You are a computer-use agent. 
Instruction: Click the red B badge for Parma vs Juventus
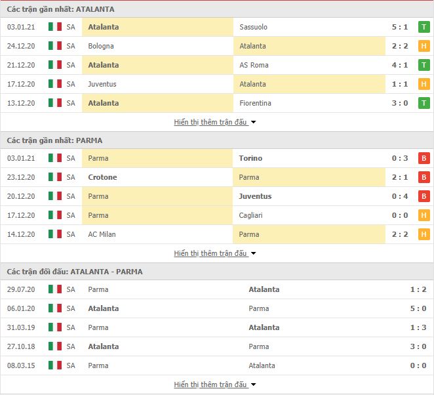click(x=424, y=196)
